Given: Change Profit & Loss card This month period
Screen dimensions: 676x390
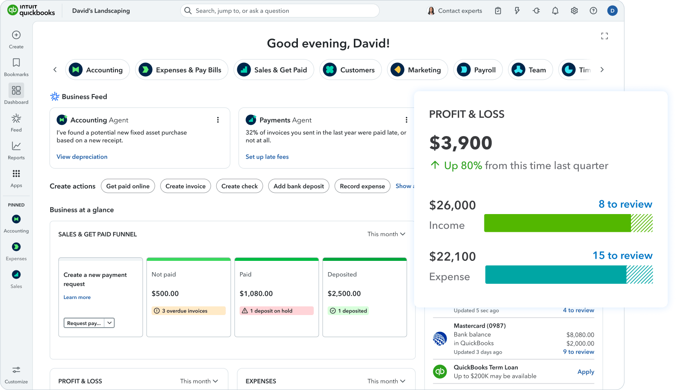Looking at the screenshot, I should [199, 381].
